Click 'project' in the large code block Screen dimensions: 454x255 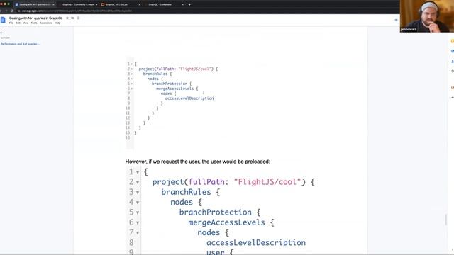(x=168, y=182)
